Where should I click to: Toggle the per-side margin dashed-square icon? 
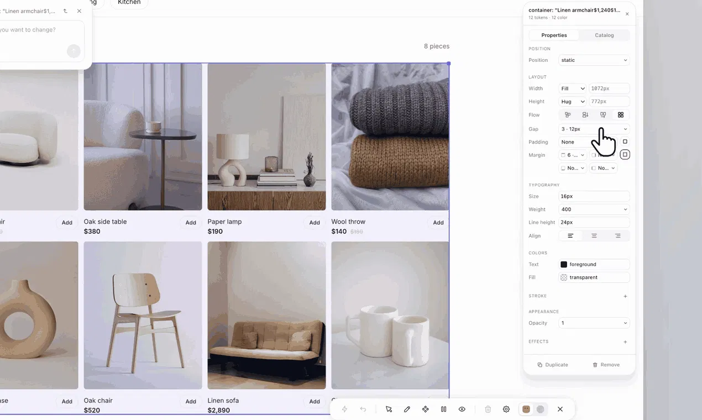(x=625, y=155)
